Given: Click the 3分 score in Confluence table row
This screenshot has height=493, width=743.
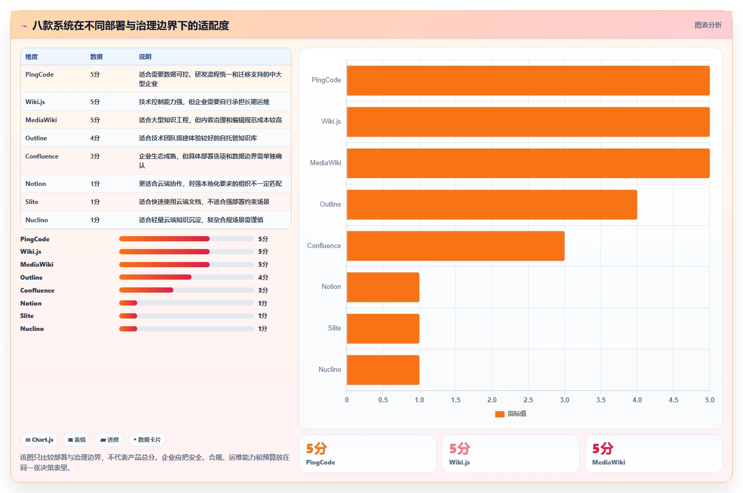Looking at the screenshot, I should click(x=95, y=156).
